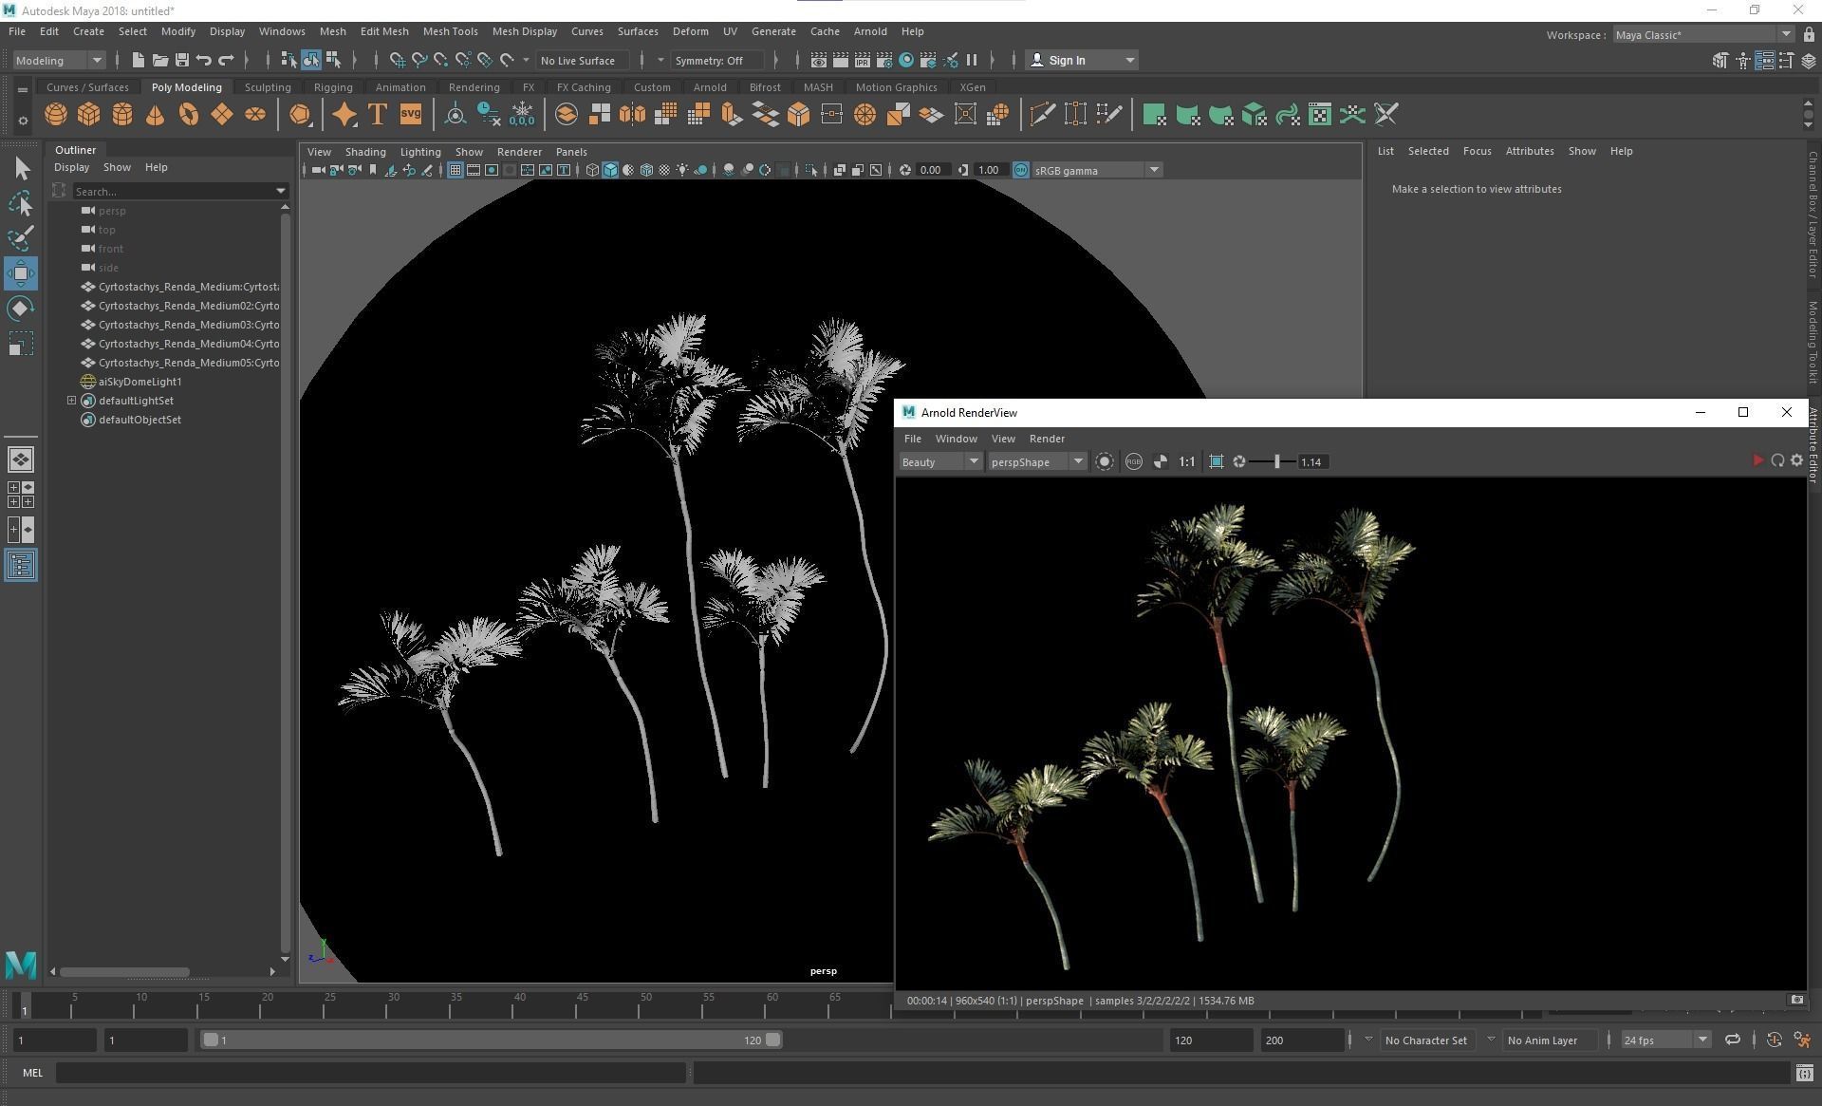Screen dimensions: 1822x1106
Task: Open Arnold RenderView settings gear
Action: coord(1796,460)
